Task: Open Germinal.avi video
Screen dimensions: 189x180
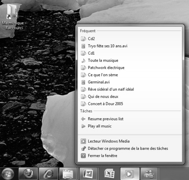Action: click(x=130, y=82)
